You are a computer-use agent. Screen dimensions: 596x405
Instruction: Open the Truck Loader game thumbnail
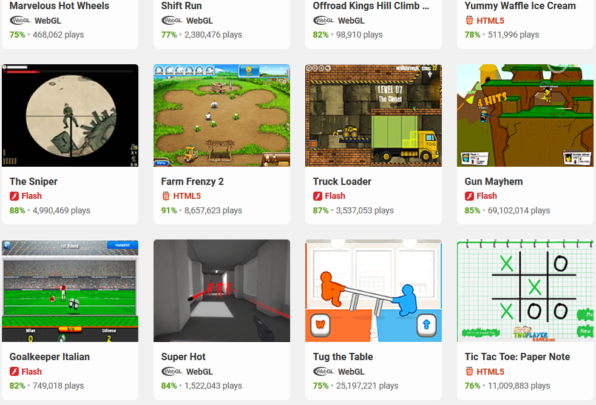click(373, 115)
